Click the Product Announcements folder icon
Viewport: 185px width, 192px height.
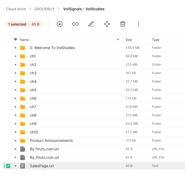pyautogui.click(x=23, y=141)
